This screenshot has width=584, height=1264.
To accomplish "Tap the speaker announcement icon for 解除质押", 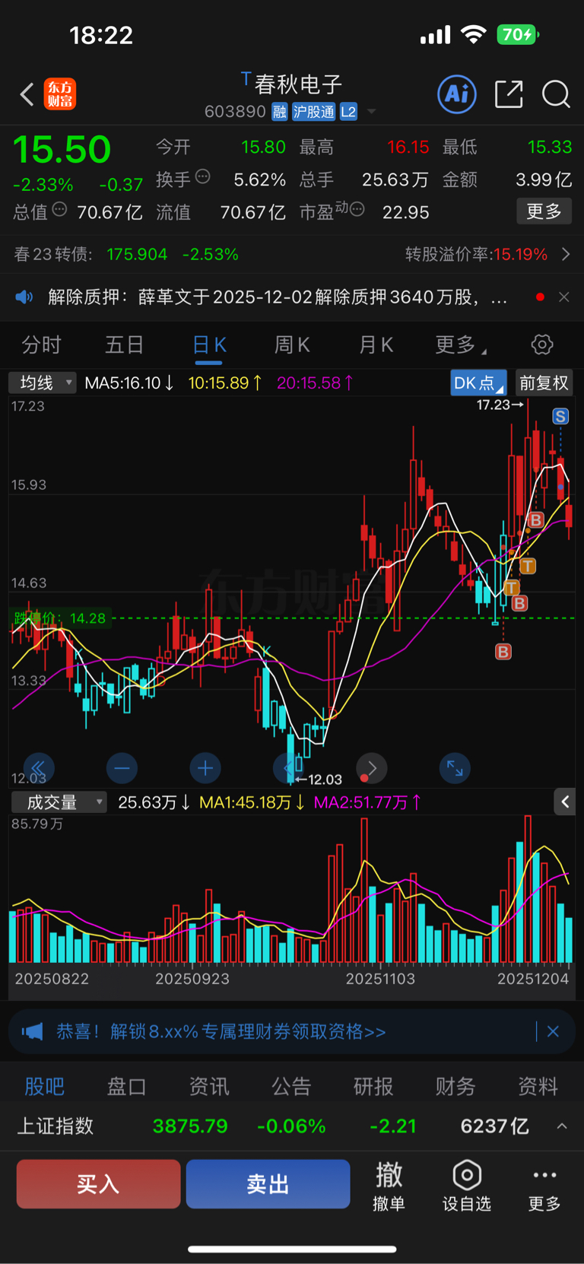I will coord(24,297).
